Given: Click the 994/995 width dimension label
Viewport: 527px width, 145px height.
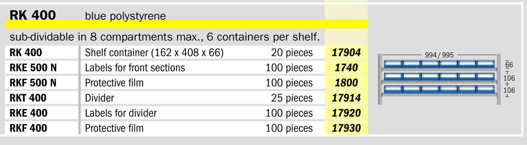Looking at the screenshot, I should tap(439, 55).
